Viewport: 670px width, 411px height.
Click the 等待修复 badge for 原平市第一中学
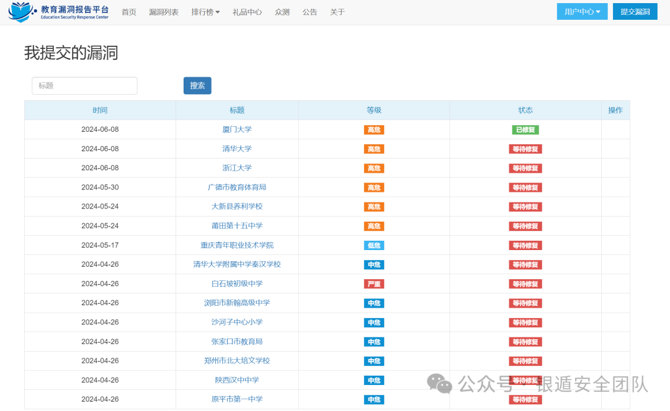(x=525, y=399)
